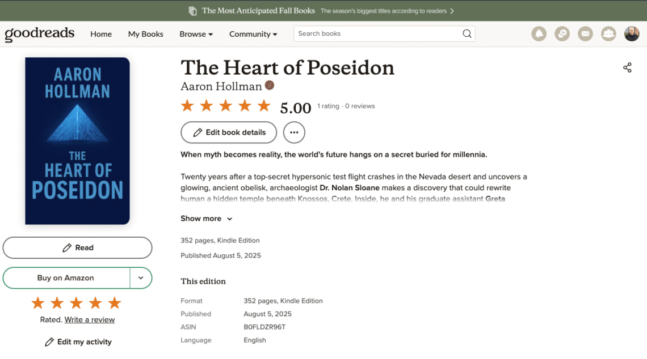Set my rating to the third star
Viewport: 647px width, 359px height.
coord(76,303)
